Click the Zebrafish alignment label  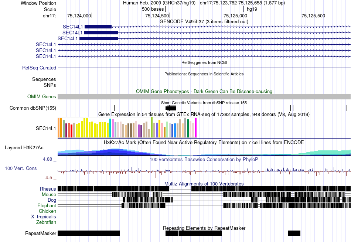click(x=46, y=222)
